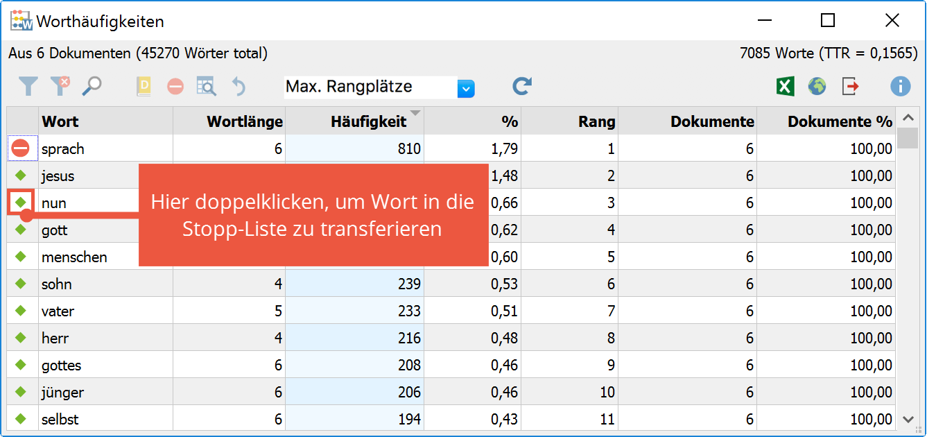Click the remove filter funnel icon
The image size is (927, 437).
coord(60,86)
